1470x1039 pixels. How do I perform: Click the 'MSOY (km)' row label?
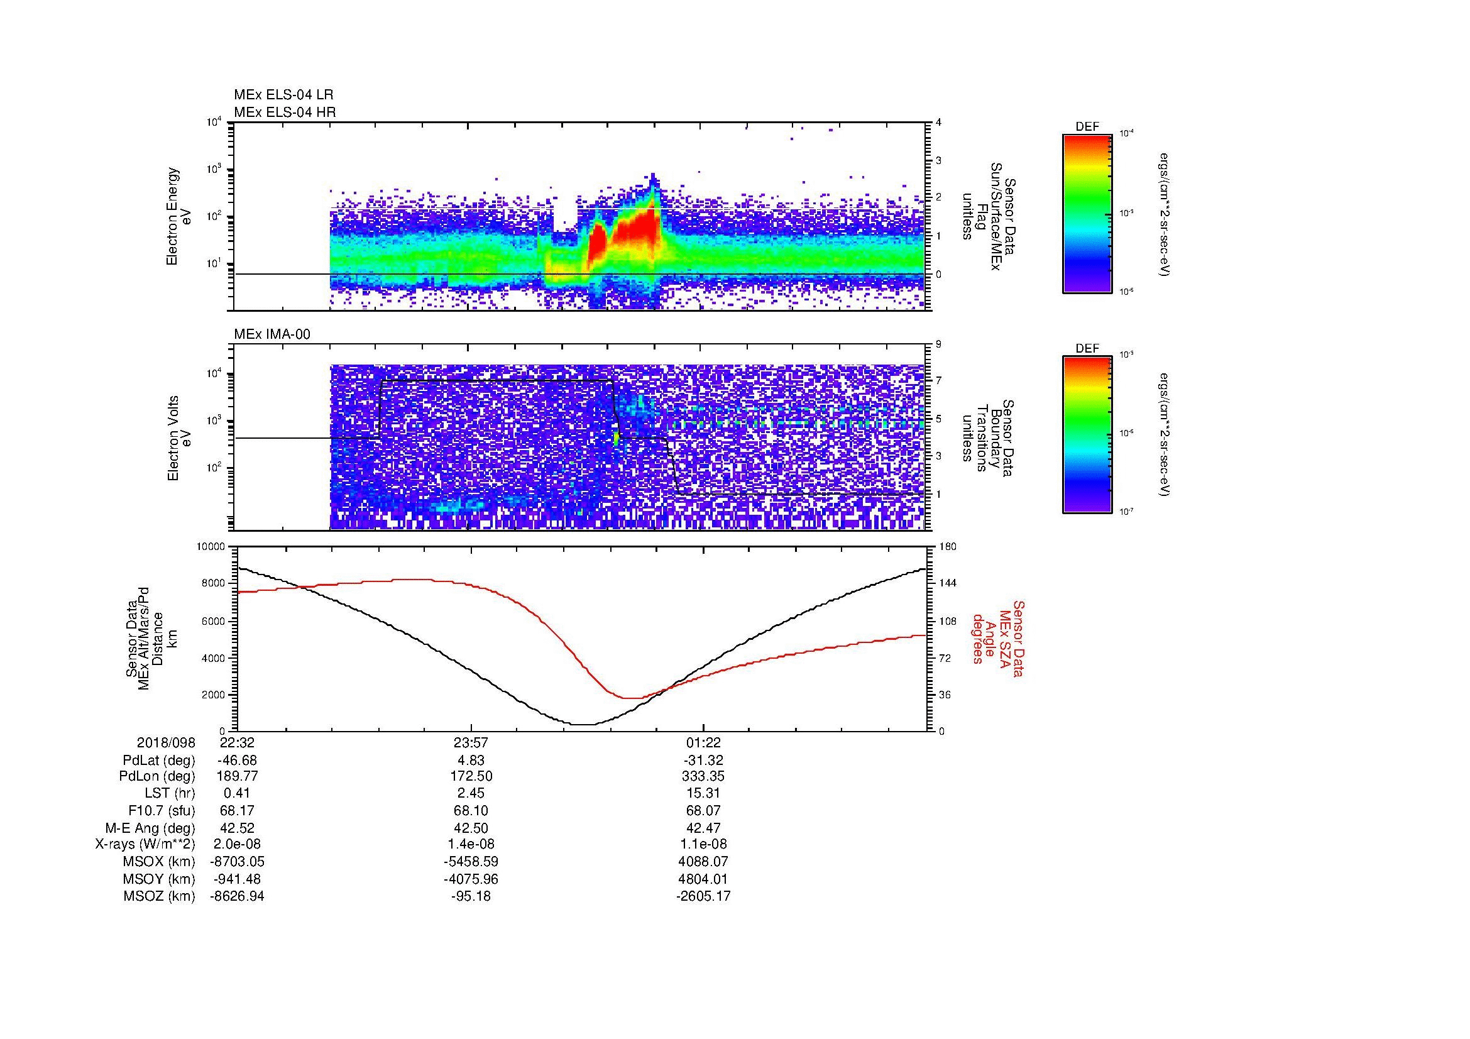click(159, 879)
